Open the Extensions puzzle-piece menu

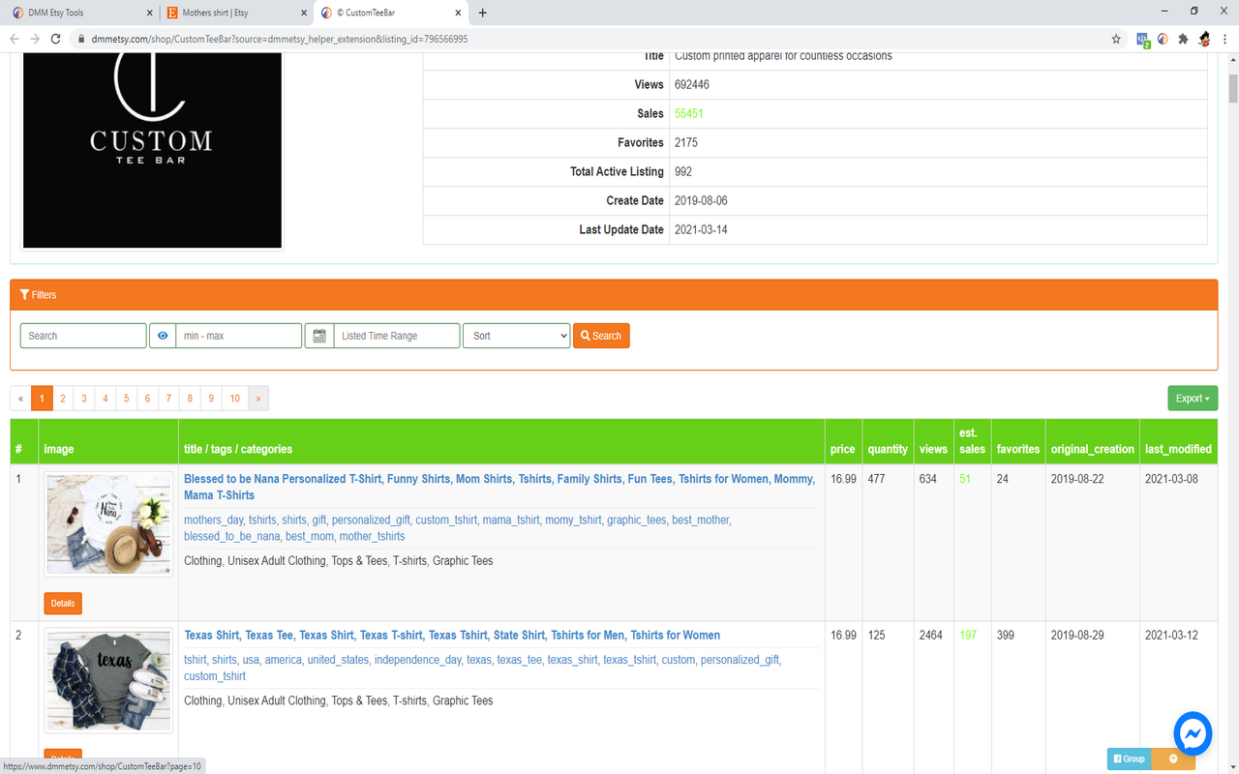tap(1183, 39)
